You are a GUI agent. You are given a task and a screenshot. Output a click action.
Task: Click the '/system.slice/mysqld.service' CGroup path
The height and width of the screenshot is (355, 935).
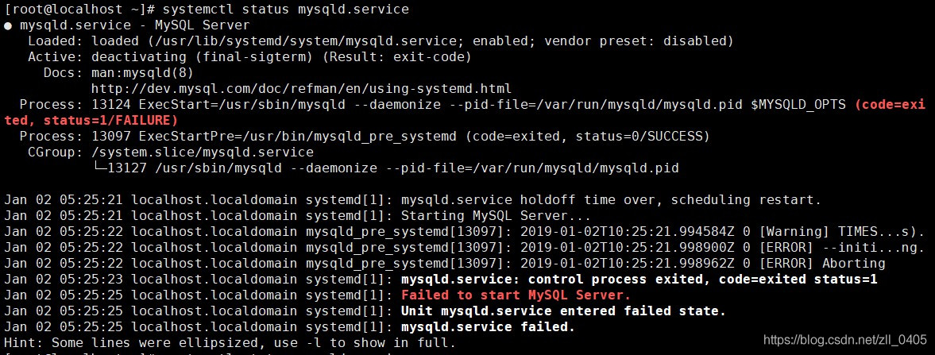202,152
